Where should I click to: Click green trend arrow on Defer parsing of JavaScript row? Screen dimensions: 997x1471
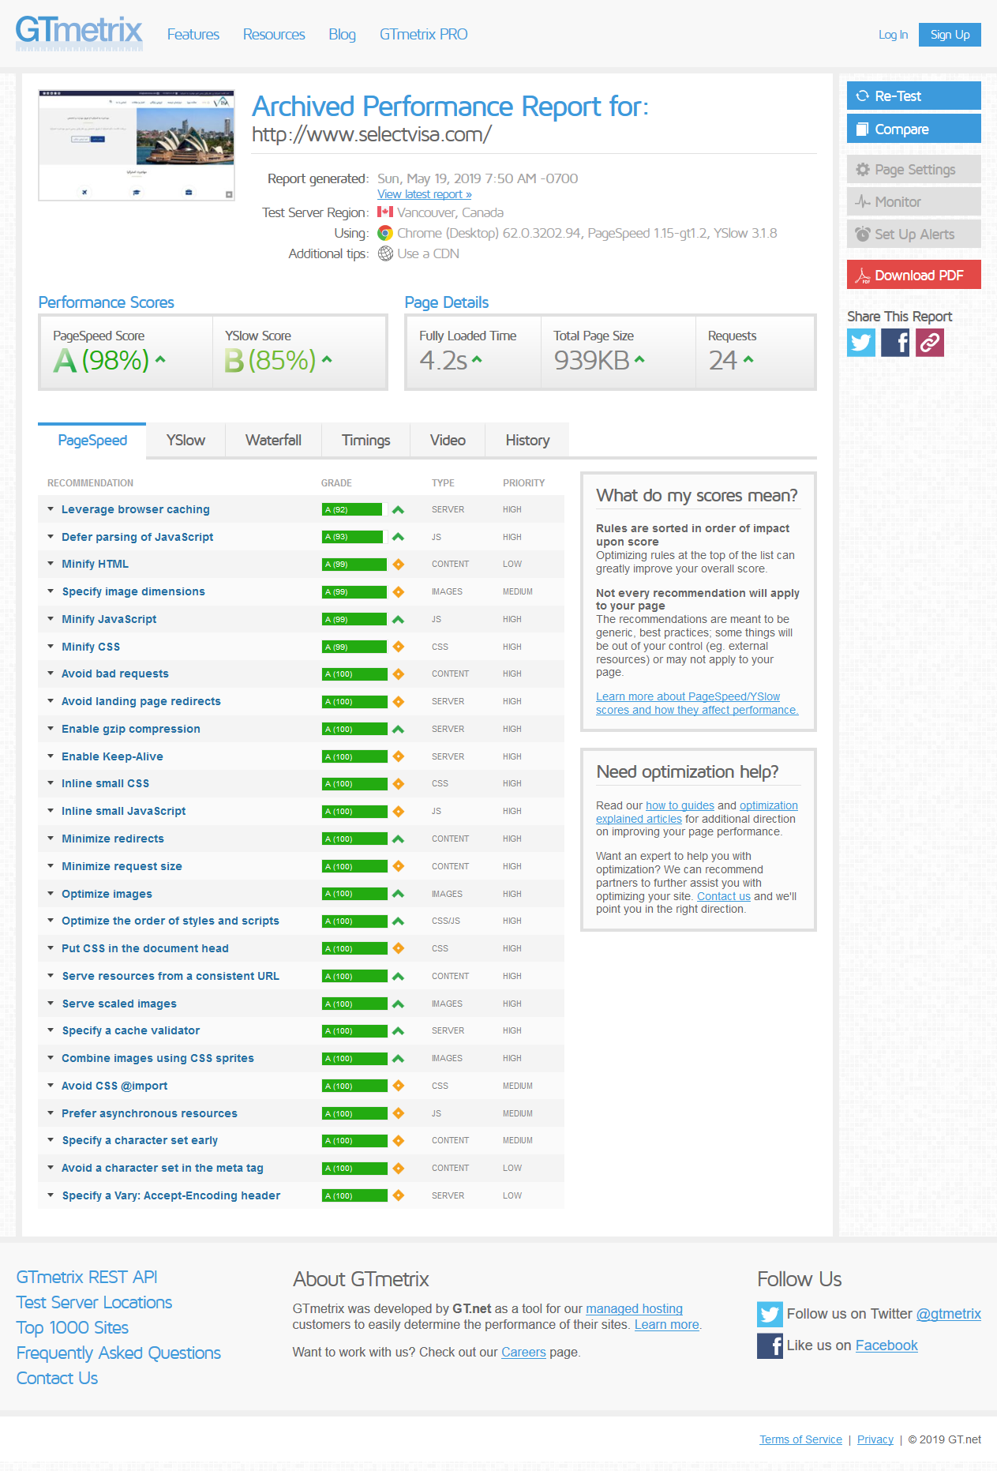tap(398, 537)
